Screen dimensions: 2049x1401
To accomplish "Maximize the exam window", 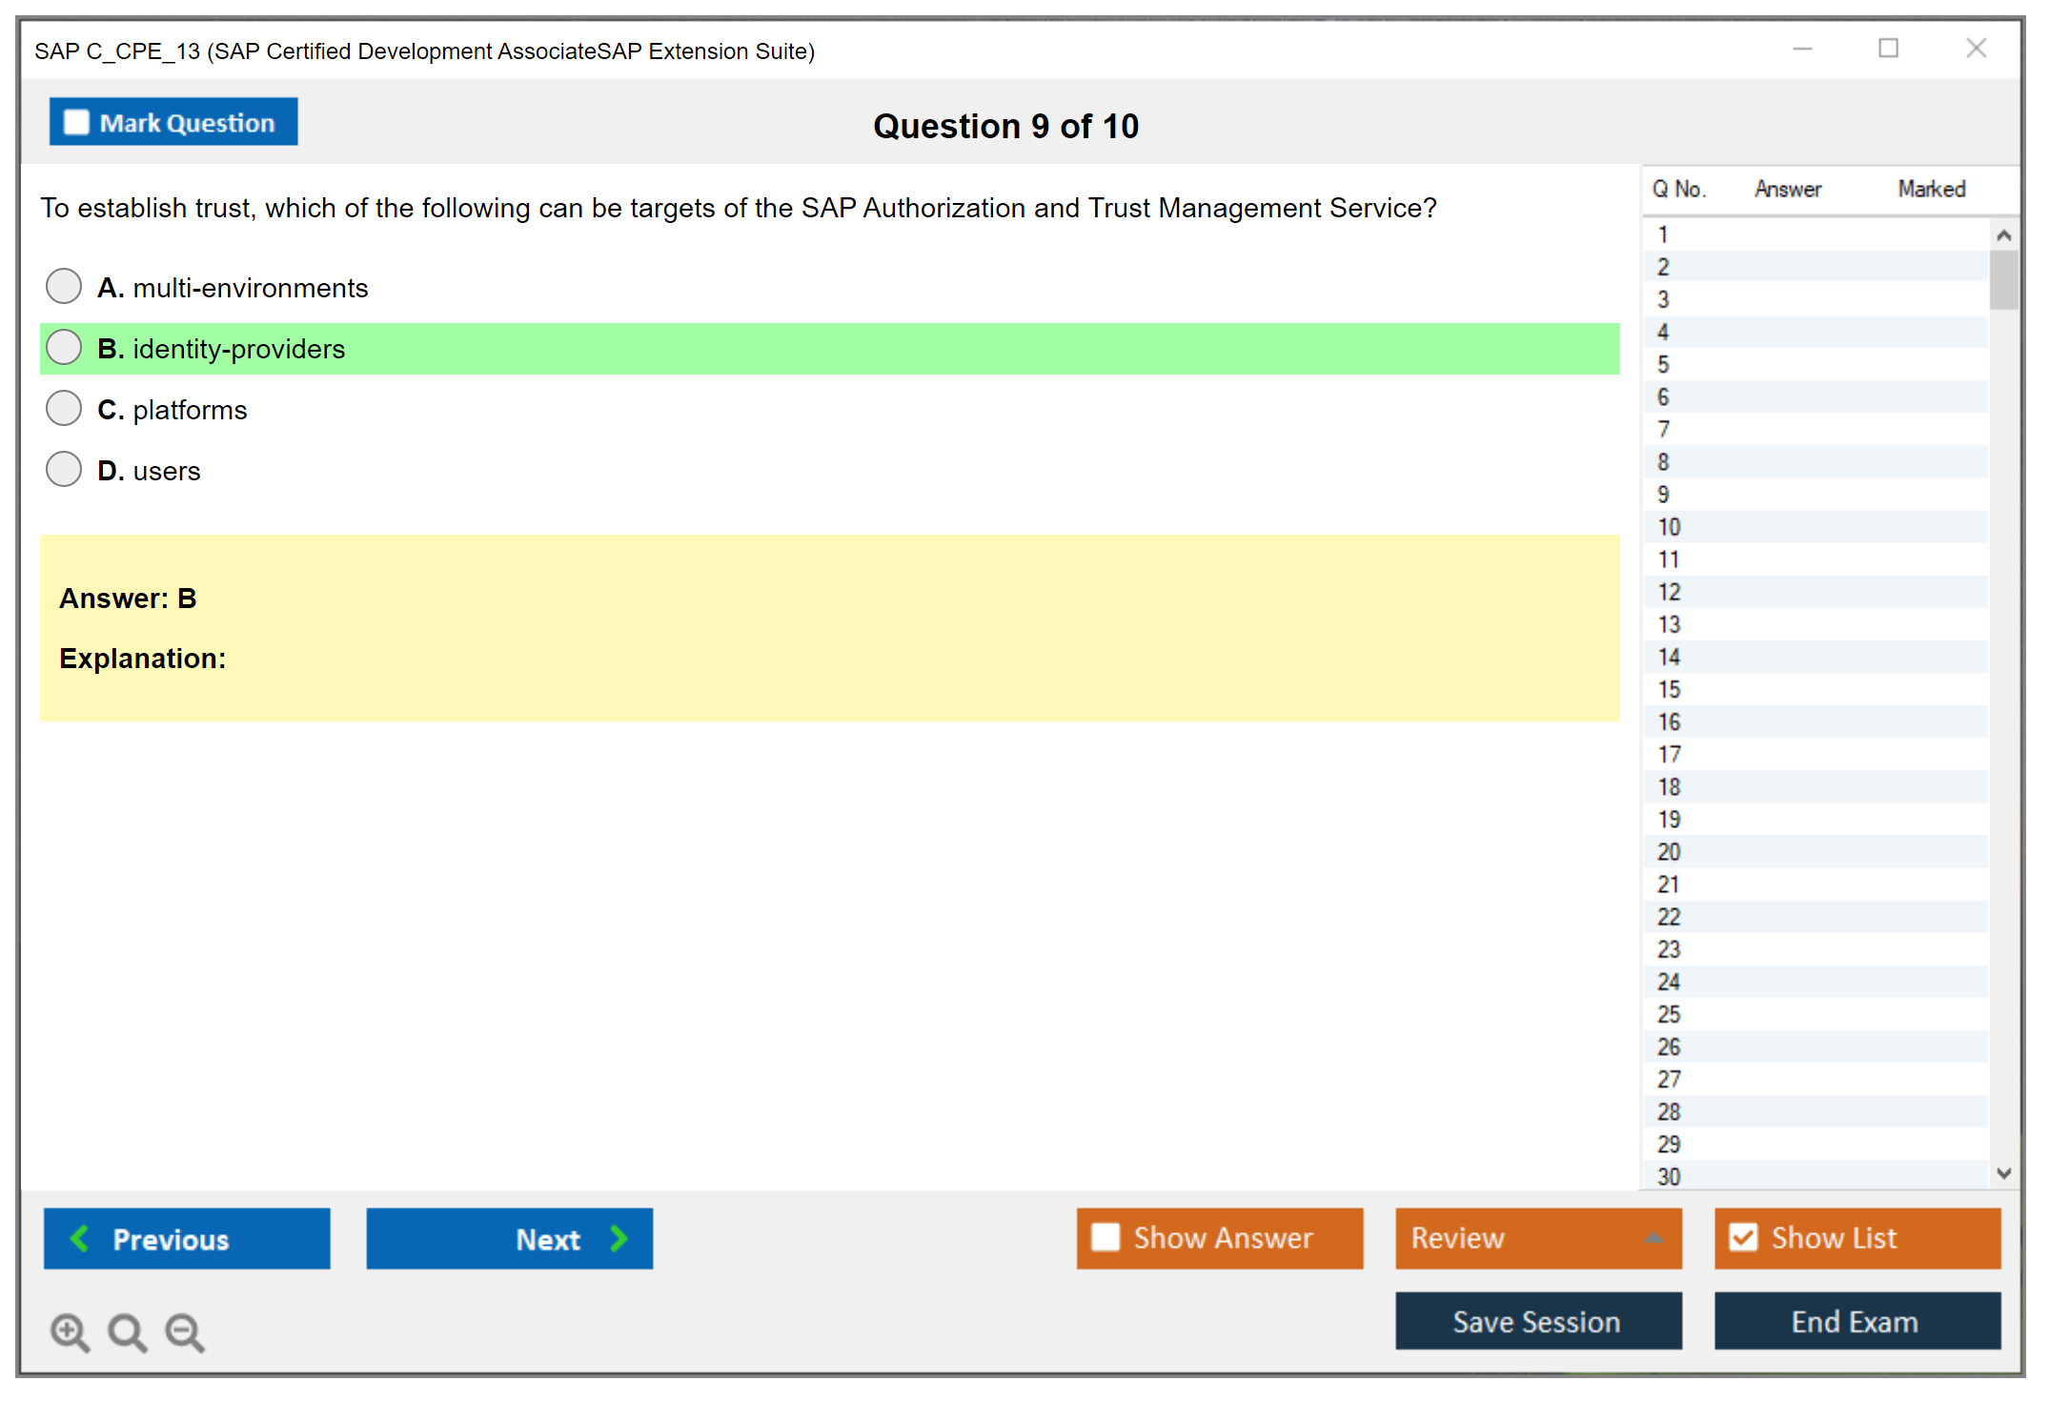I will coord(1888,49).
